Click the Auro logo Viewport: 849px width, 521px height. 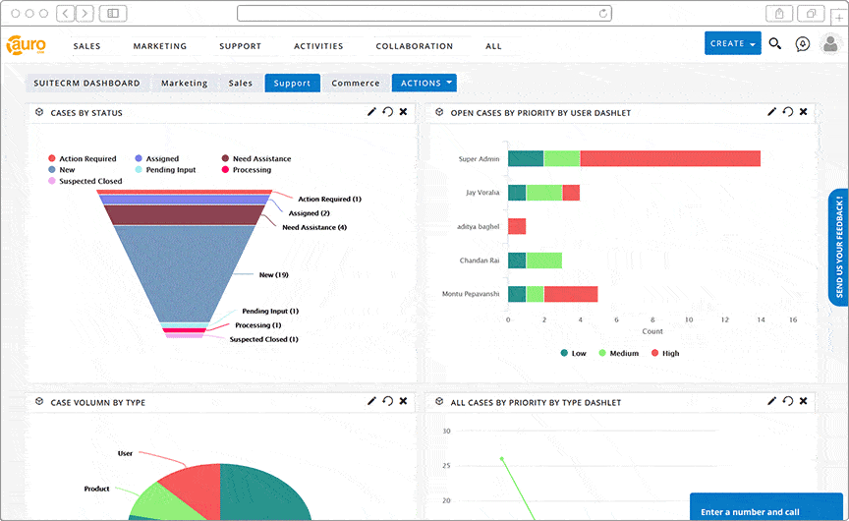tap(26, 45)
